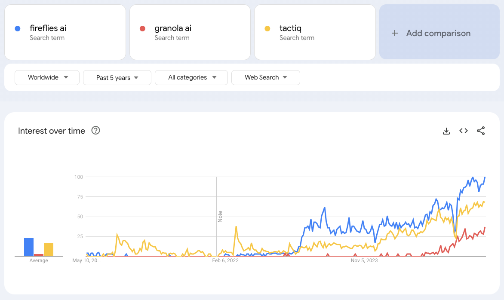Edit the granola ai search term
The height and width of the screenshot is (300, 504).
tap(173, 28)
